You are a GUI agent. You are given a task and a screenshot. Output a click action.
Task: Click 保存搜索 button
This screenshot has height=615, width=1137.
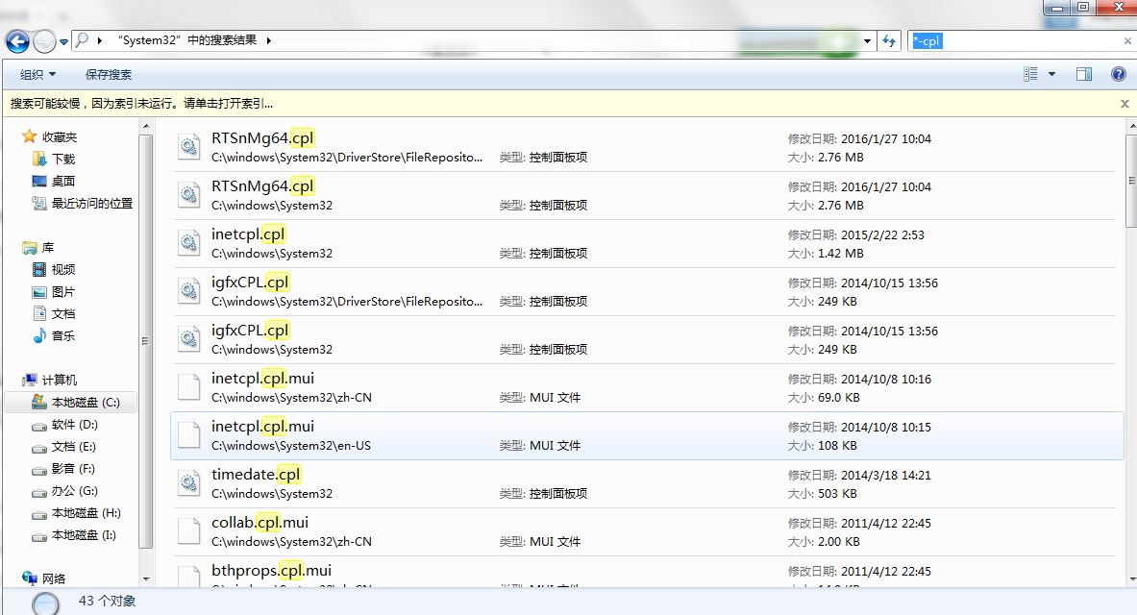click(109, 74)
